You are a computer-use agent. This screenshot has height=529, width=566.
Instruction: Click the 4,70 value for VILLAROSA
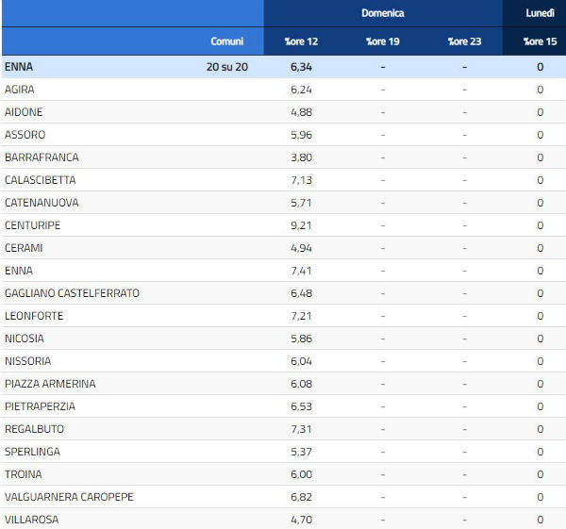coord(301,520)
